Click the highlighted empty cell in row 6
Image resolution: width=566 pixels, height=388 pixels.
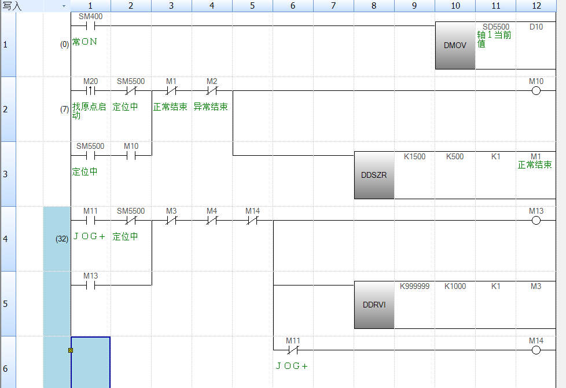pyautogui.click(x=90, y=363)
